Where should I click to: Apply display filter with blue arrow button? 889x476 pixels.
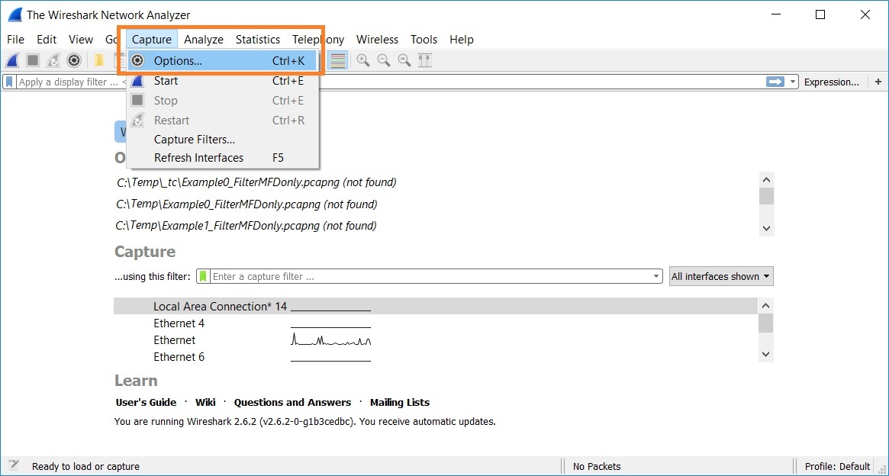click(x=775, y=82)
